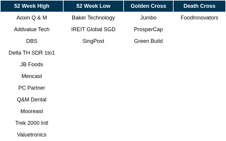Select Mooreast in the high list
The width and height of the screenshot is (226, 141).
click(32, 111)
